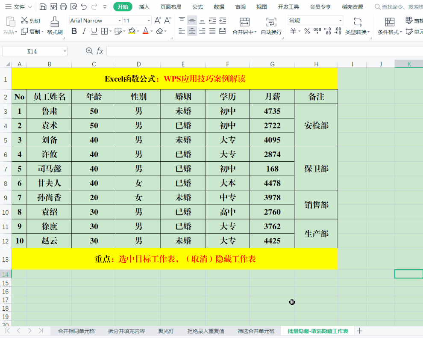Image resolution: width=423 pixels, height=338 pixels.
Task: Toggle Underline formatting
Action: tap(94, 31)
